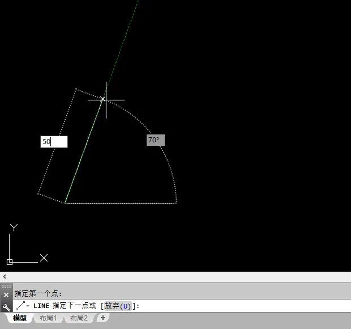Screen dimensions: 351x329
Task: Switch to the 布局1 tab
Action: coord(48,318)
